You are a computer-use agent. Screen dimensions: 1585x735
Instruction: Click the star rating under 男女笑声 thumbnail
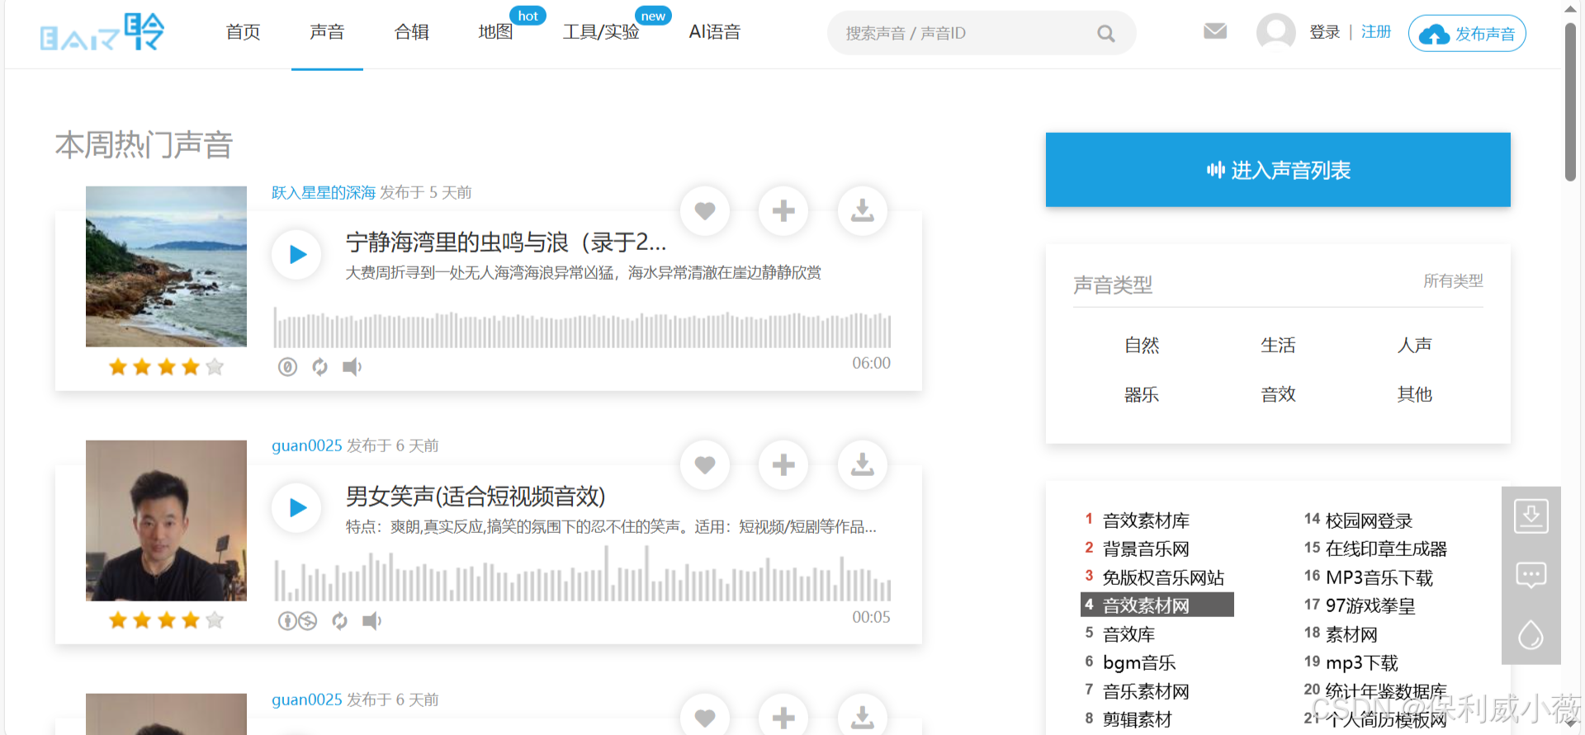tap(166, 620)
